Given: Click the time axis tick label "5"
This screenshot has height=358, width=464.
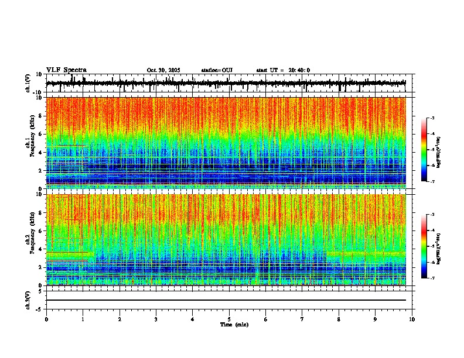Looking at the screenshot, I should 229,319.
